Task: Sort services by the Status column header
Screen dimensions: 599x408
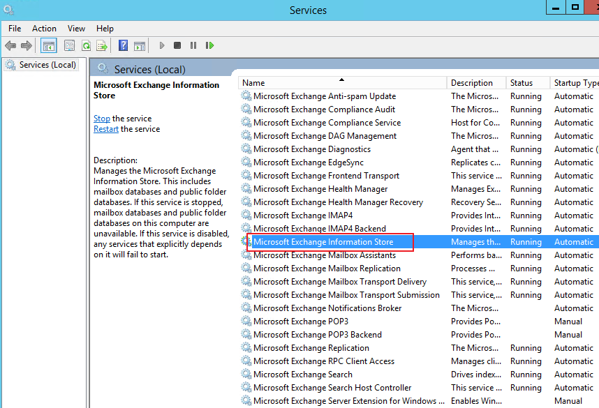Action: coord(522,83)
